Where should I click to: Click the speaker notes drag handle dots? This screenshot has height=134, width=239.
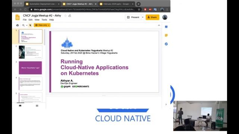pos(104,96)
